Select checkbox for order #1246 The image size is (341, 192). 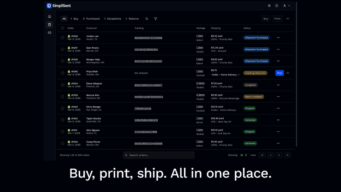(x=63, y=61)
